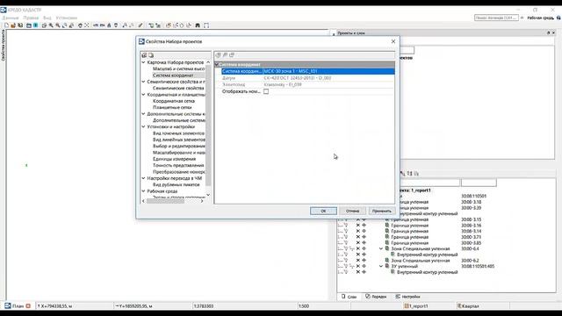Select the Планшетные сетки tree item

(172, 107)
